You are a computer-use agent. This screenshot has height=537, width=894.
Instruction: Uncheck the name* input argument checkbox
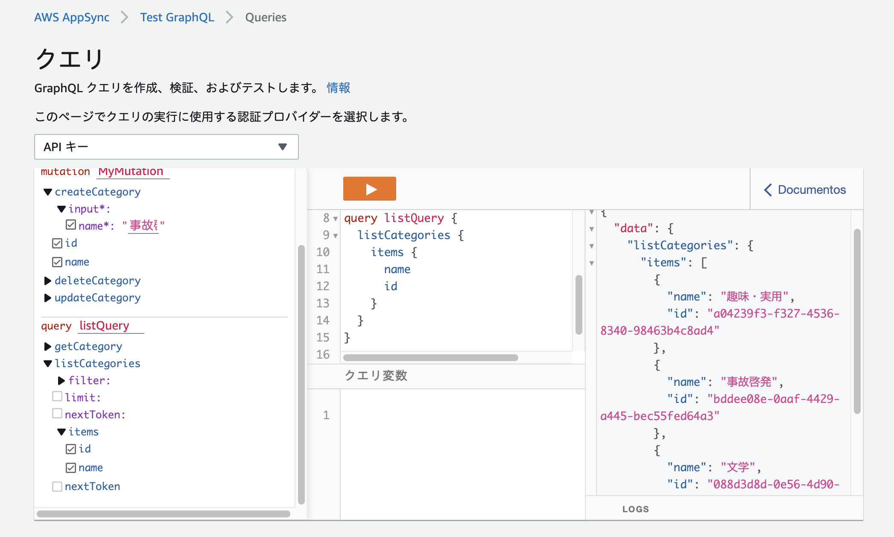[71, 225]
